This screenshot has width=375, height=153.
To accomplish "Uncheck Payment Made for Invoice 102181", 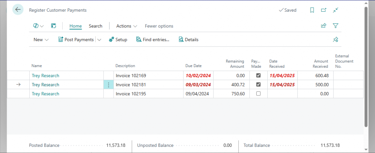I will (258, 85).
